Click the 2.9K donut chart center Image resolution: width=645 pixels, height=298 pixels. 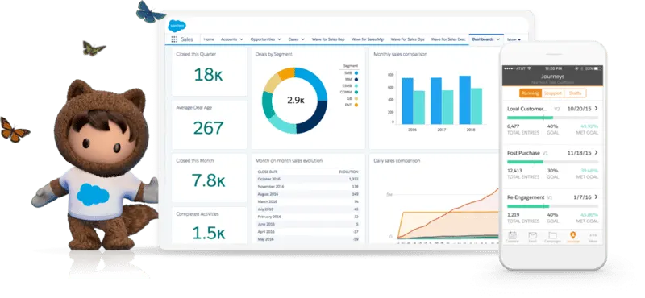[295, 101]
